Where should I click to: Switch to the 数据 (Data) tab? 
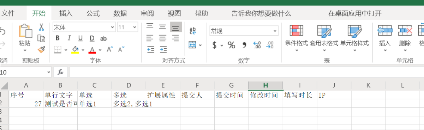click(x=120, y=13)
